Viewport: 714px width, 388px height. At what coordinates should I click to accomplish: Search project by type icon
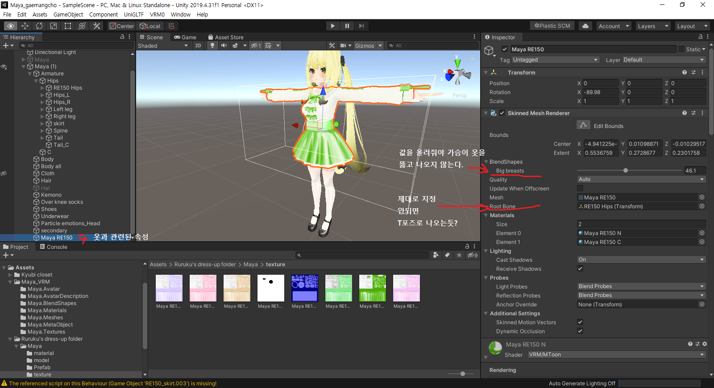coord(436,255)
